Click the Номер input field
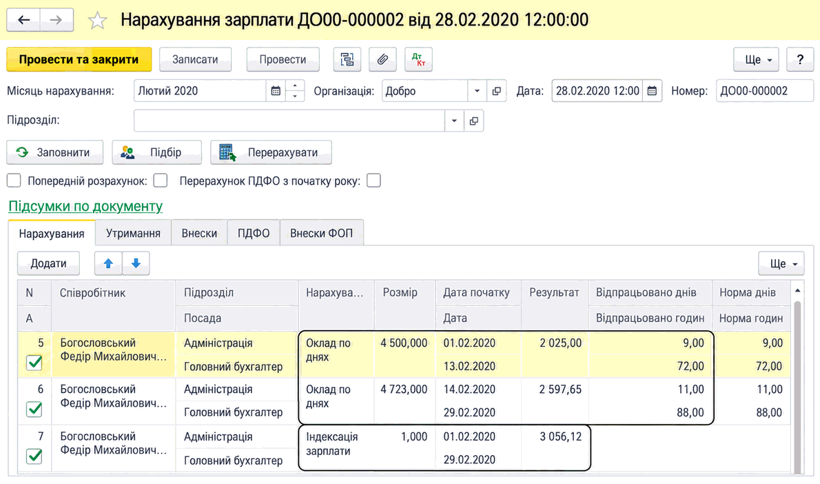The width and height of the screenshot is (820, 484). click(765, 90)
